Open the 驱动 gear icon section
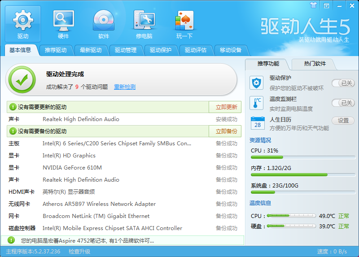Viewport: 359px width, 257px height. click(x=23, y=24)
